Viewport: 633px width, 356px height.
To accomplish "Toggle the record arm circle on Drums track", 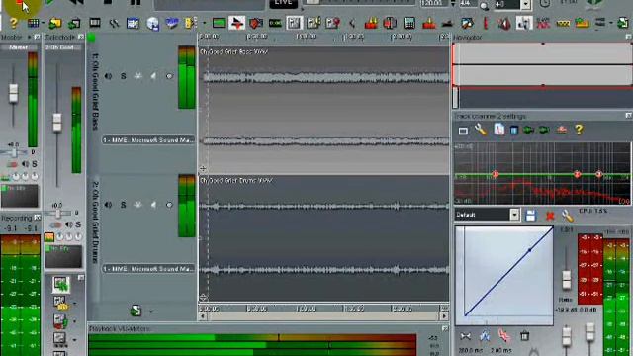I will (169, 205).
